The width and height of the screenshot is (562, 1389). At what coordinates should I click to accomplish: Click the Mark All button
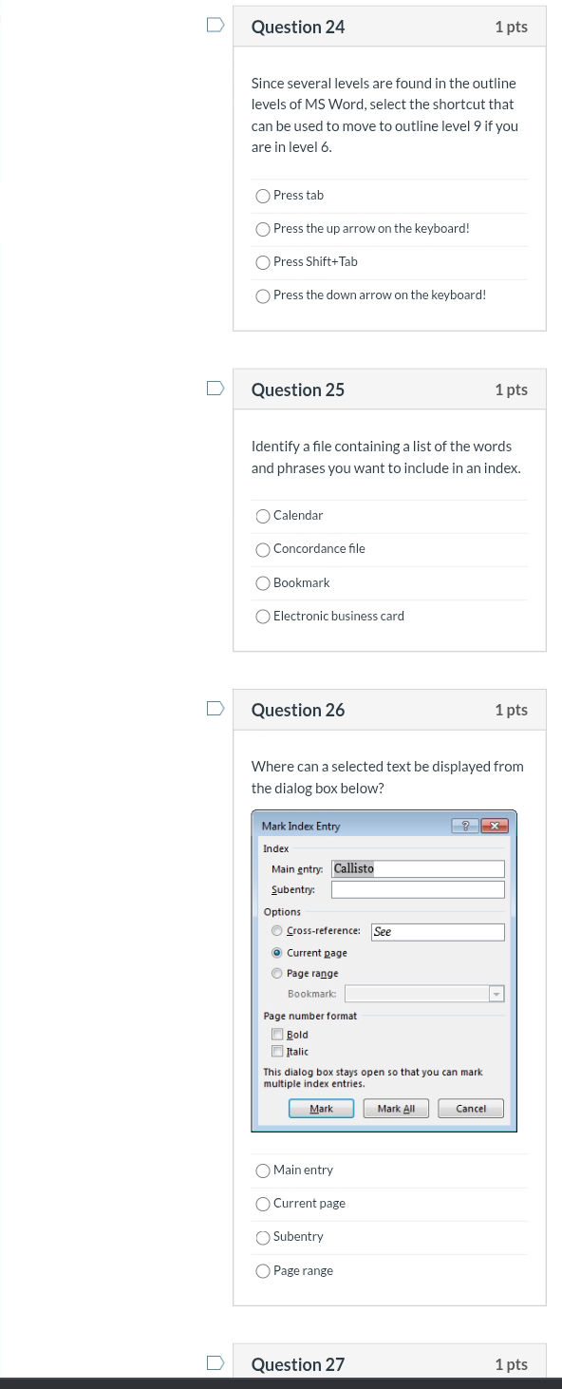[396, 1108]
